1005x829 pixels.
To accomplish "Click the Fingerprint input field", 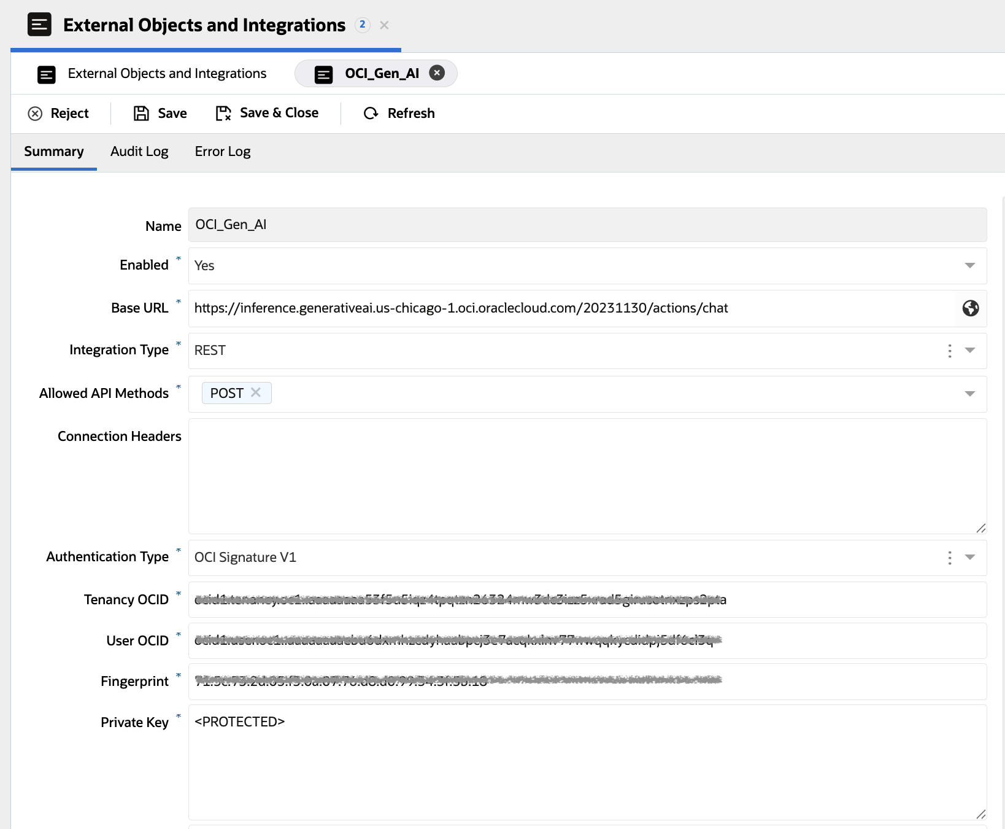I will pyautogui.click(x=587, y=682).
